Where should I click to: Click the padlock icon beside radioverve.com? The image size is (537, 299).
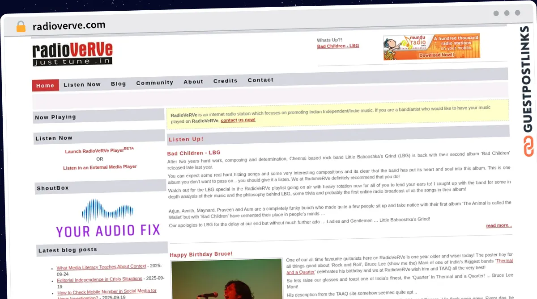pos(21,25)
